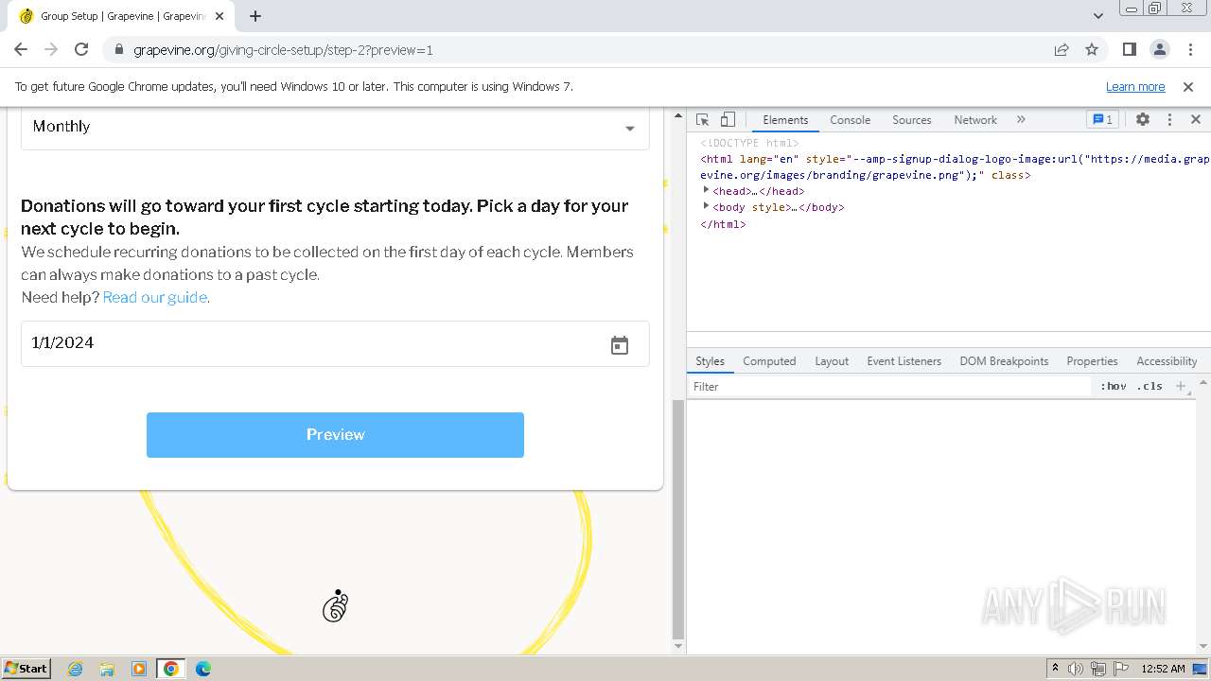The image size is (1211, 681).
Task: Click the blue Preview button
Action: [x=335, y=435]
